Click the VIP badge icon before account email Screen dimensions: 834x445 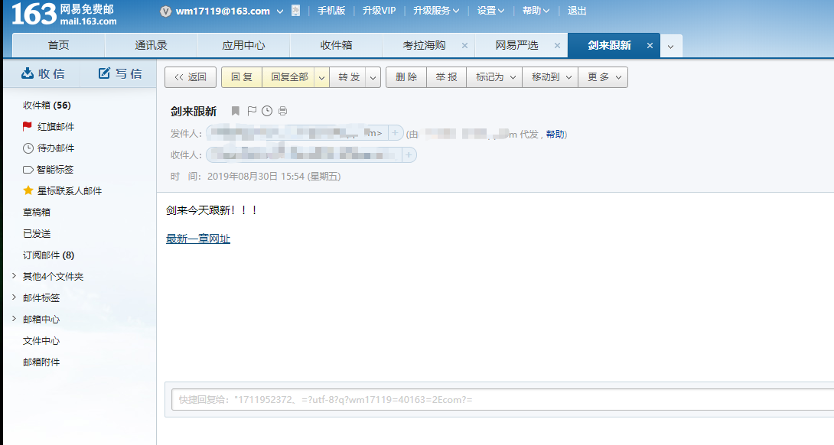165,11
